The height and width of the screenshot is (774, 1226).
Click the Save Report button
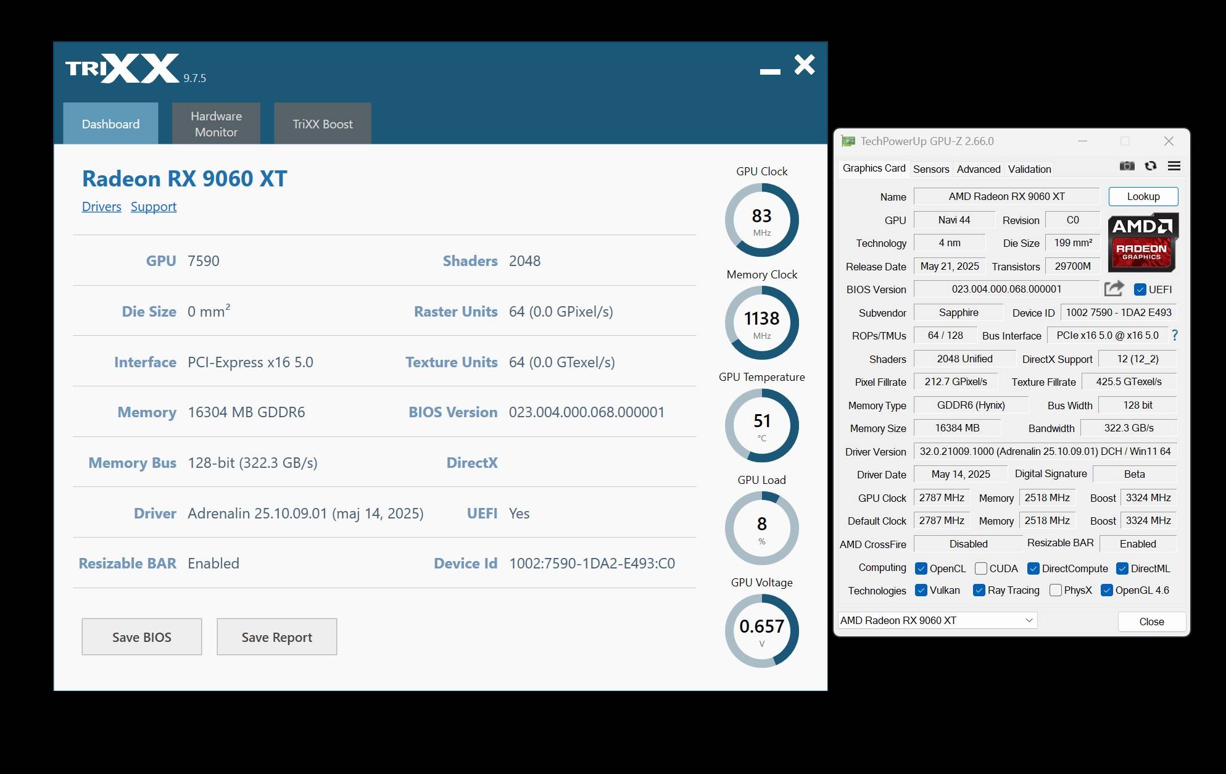click(x=277, y=637)
